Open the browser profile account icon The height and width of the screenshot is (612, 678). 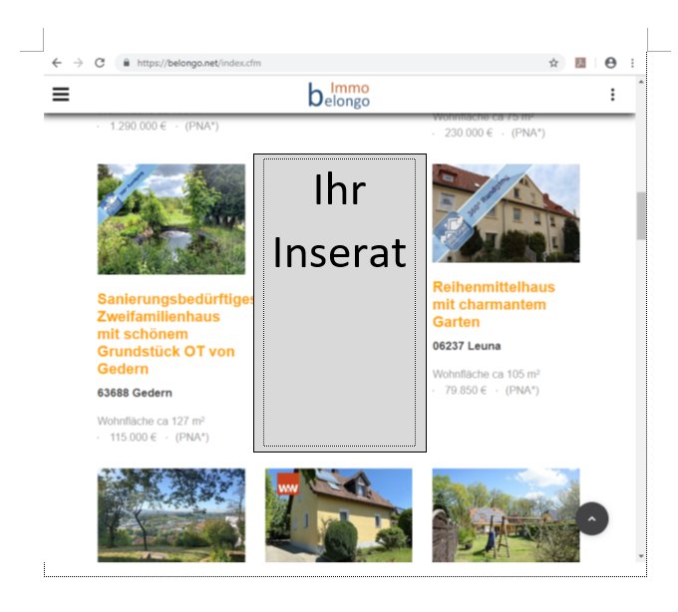(610, 63)
